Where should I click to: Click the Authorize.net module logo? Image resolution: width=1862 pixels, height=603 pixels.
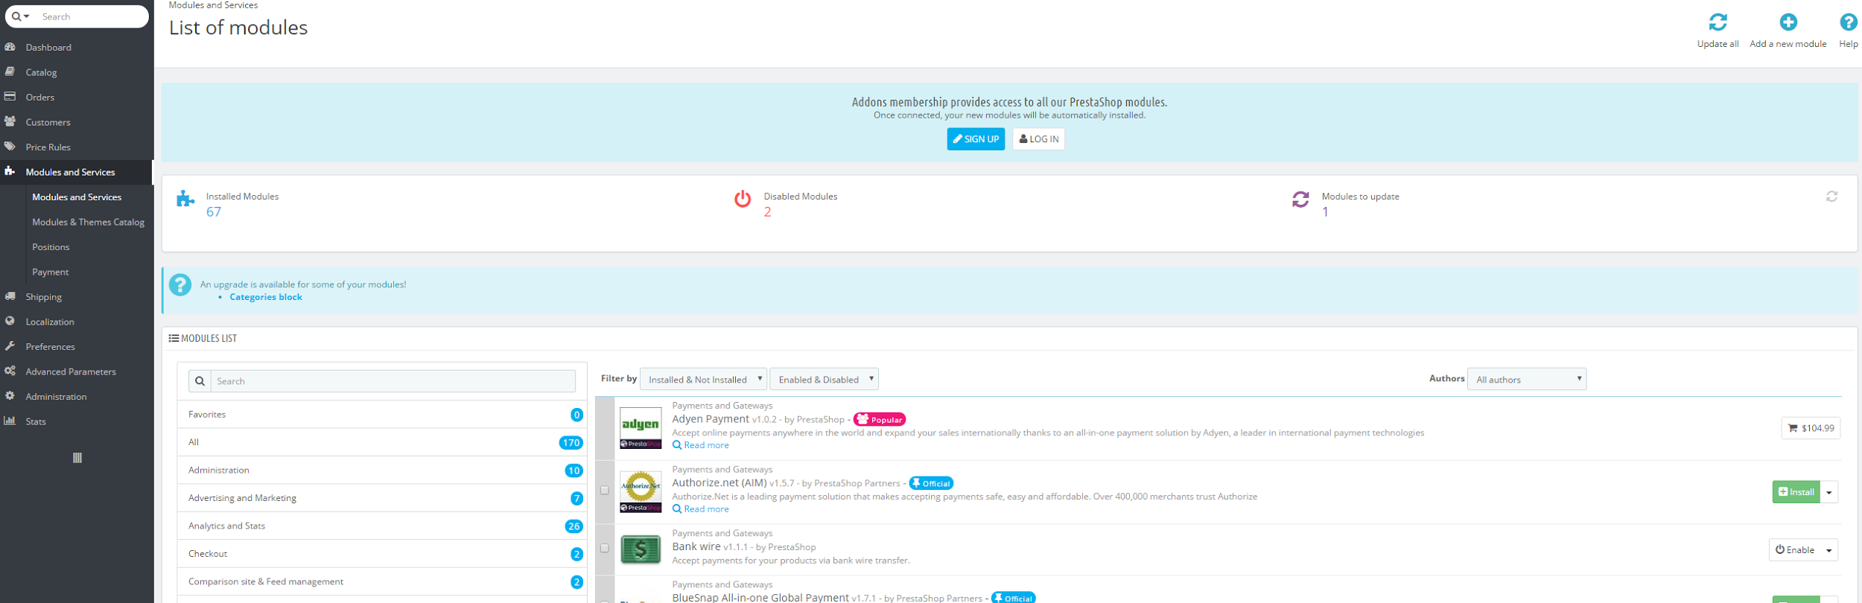coord(641,492)
